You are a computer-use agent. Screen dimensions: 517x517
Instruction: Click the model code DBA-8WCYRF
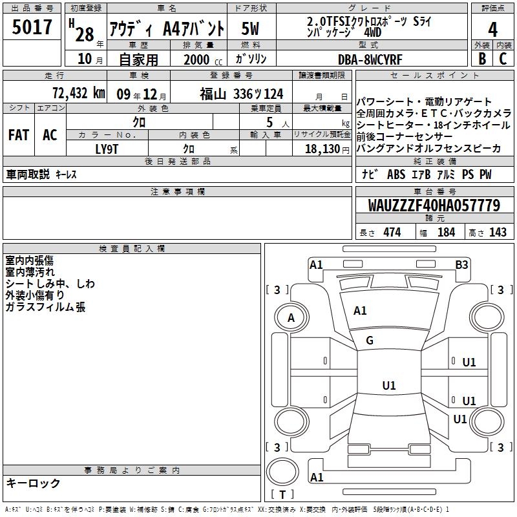pos(370,59)
